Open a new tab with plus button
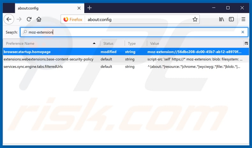The width and height of the screenshot is (252, 148). coord(90,8)
